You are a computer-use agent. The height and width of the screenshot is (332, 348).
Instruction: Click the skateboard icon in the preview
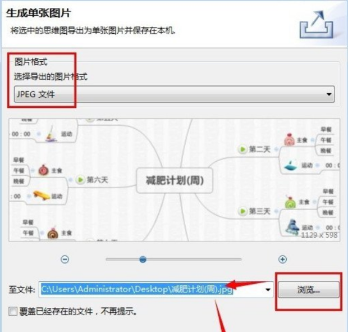[42, 195]
